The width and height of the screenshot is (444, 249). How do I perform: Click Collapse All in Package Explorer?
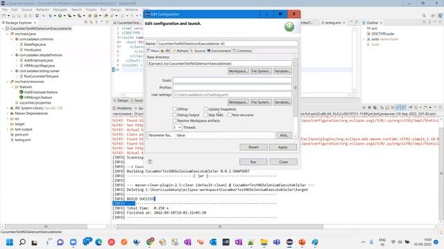tap(86, 22)
